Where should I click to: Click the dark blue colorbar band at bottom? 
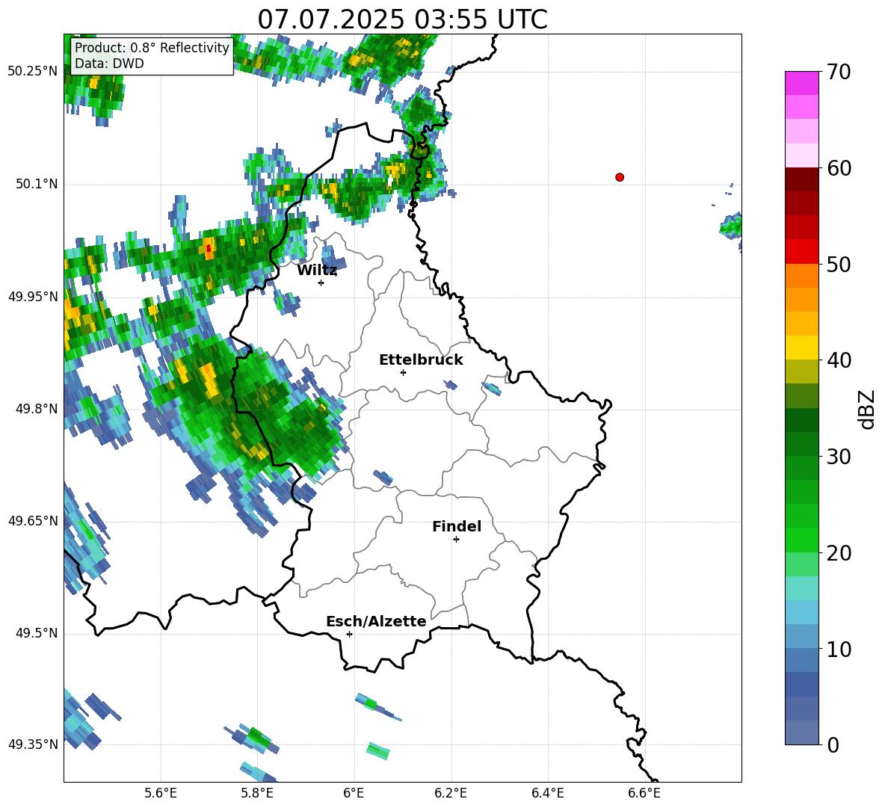(801, 733)
